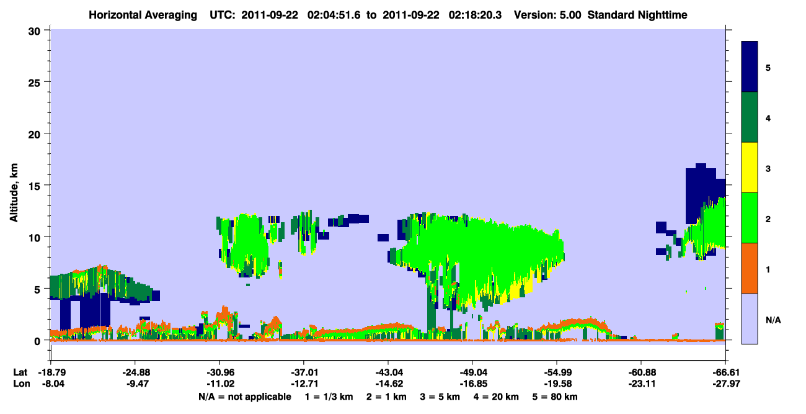The height and width of the screenshot is (414, 806).
Task: Click 'Standard Nighttime' in the title
Action: [x=637, y=14]
